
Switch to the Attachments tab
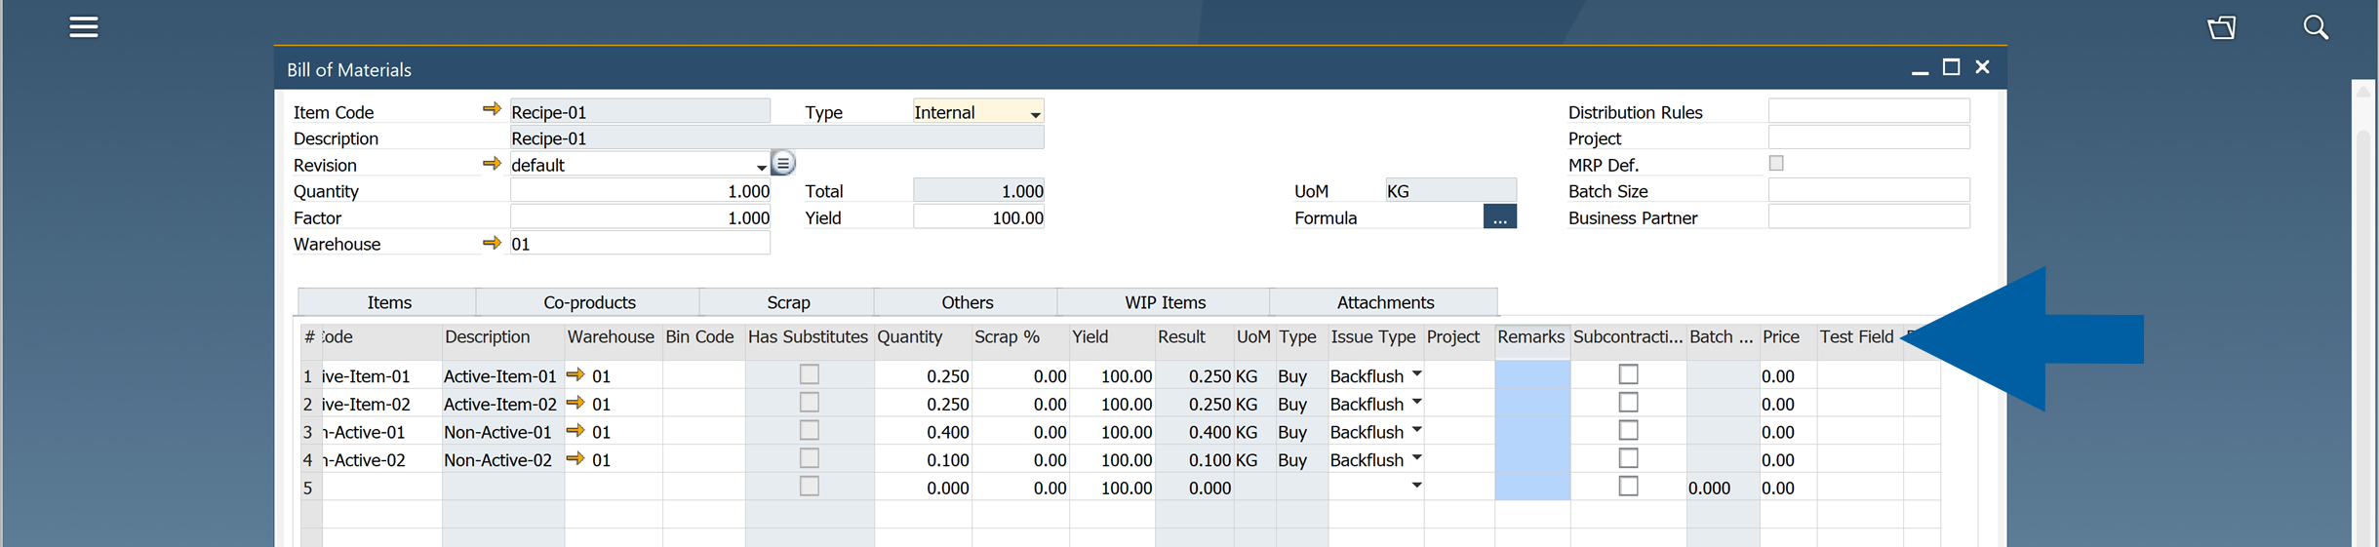(1385, 302)
